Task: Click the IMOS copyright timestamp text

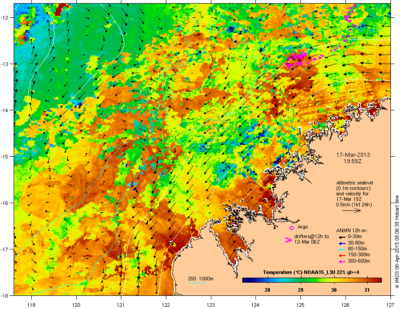Action: click(x=397, y=242)
